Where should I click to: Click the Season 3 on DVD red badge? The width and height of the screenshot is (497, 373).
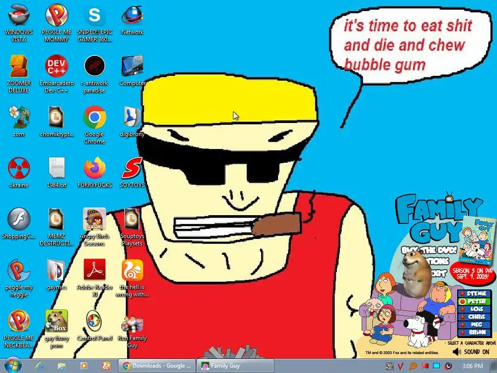click(472, 273)
